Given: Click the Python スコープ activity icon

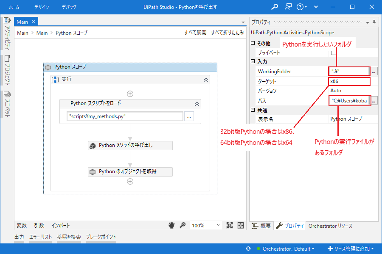Looking at the screenshot, I should click(48, 67).
